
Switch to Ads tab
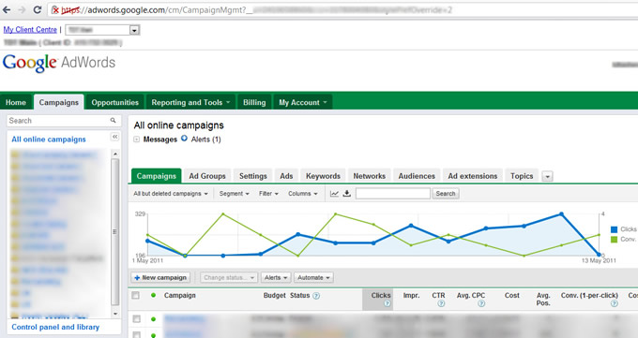coord(286,176)
